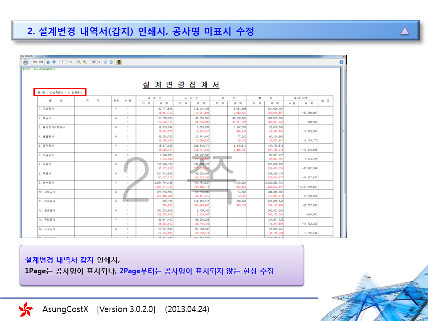
Task: Toggle the 역순 인쇄 checkbox
Action: pos(31,62)
